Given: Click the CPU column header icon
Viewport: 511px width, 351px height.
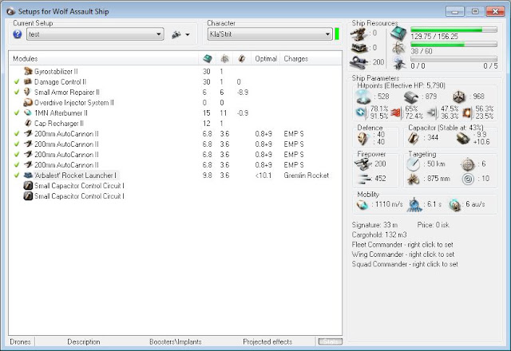Looking at the screenshot, I should click(208, 59).
